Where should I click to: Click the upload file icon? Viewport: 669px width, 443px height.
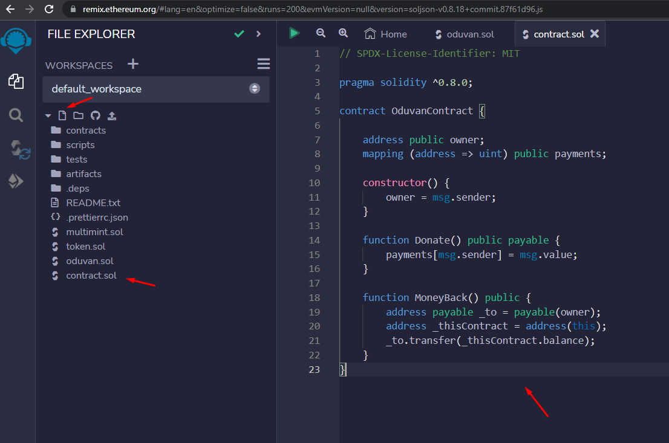(112, 115)
